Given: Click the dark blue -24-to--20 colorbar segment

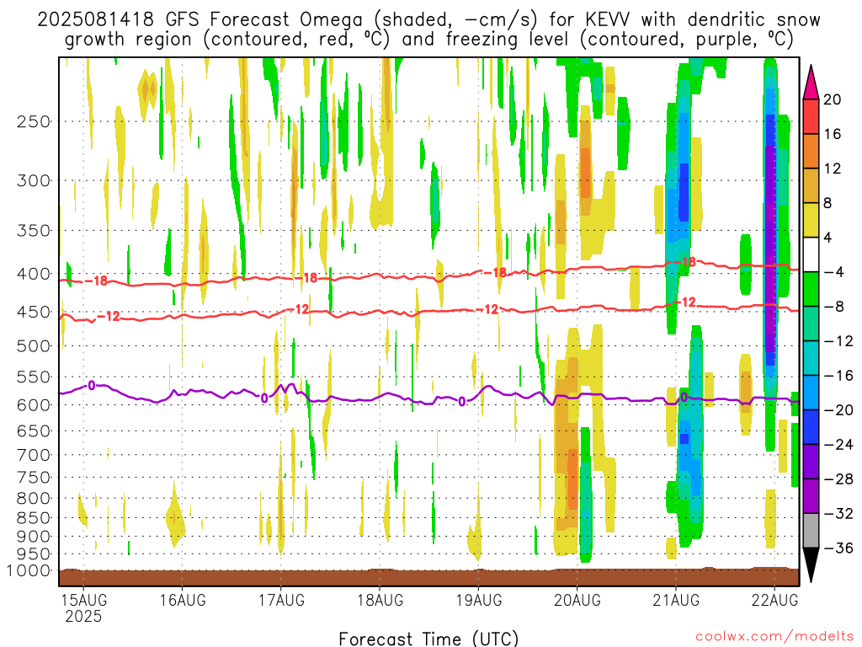Looking at the screenshot, I should [x=811, y=427].
